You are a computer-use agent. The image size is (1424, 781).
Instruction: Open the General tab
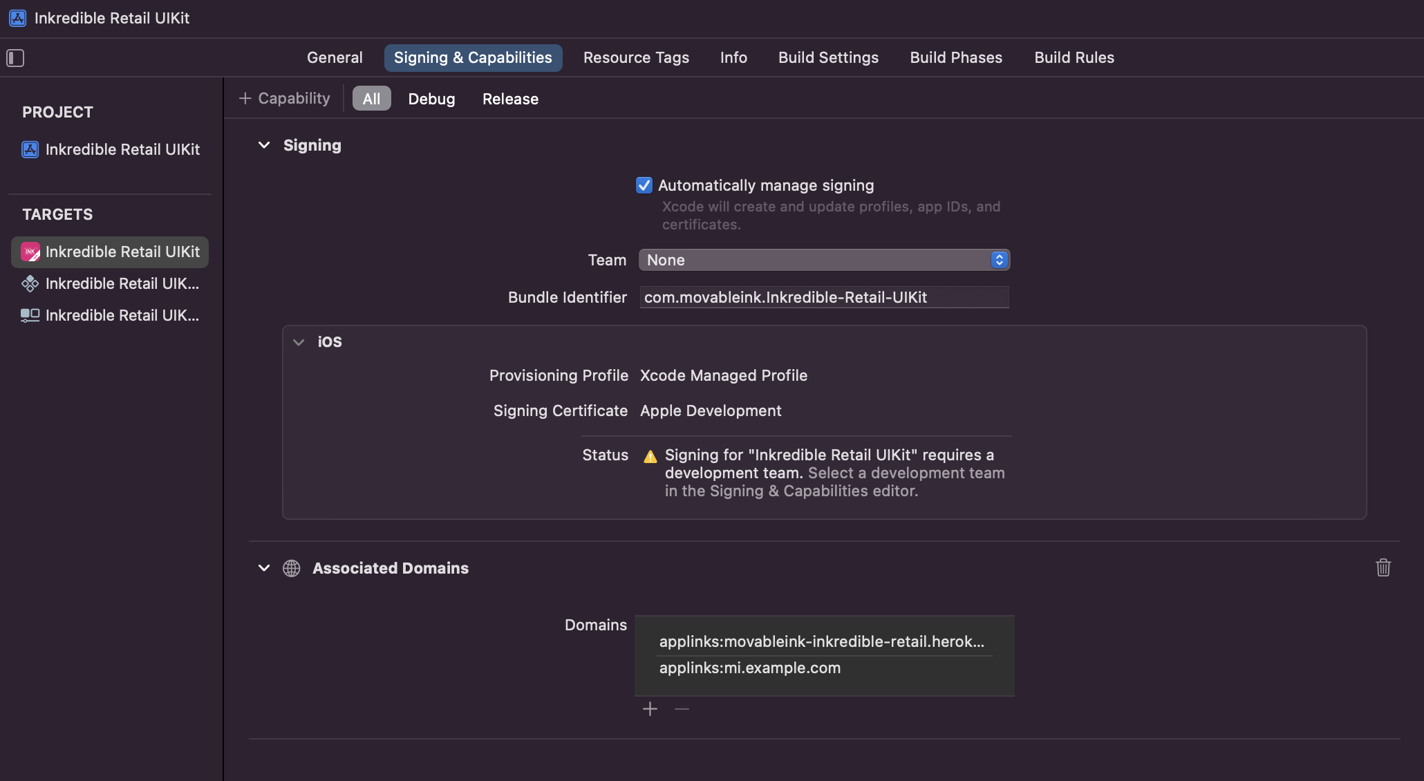335,58
